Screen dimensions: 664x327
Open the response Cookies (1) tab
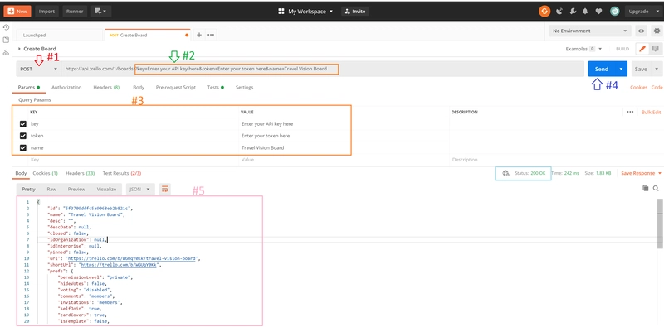[46, 173]
